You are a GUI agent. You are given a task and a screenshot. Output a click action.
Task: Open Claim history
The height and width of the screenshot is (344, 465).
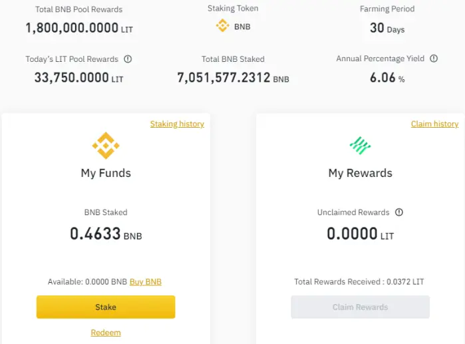434,124
